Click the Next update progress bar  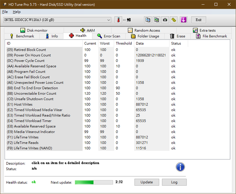(x=94, y=182)
